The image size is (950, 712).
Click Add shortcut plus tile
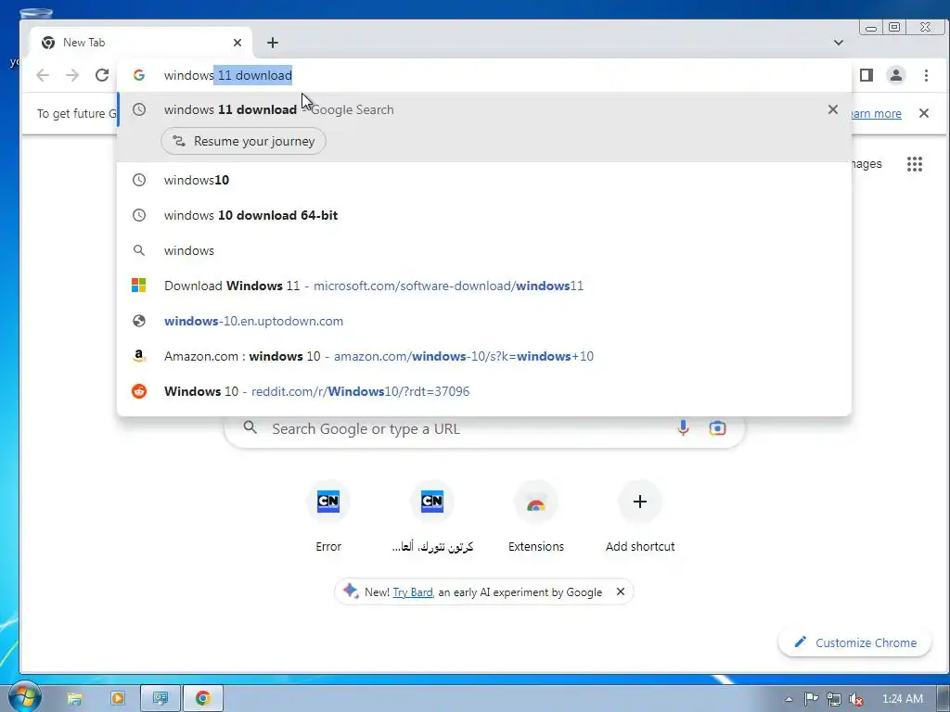tap(640, 515)
